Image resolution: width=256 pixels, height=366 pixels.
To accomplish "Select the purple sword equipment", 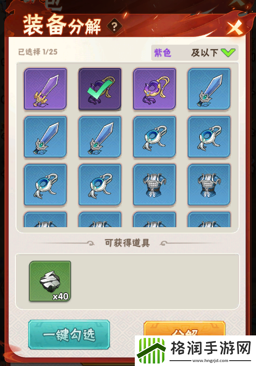I will click(45, 89).
